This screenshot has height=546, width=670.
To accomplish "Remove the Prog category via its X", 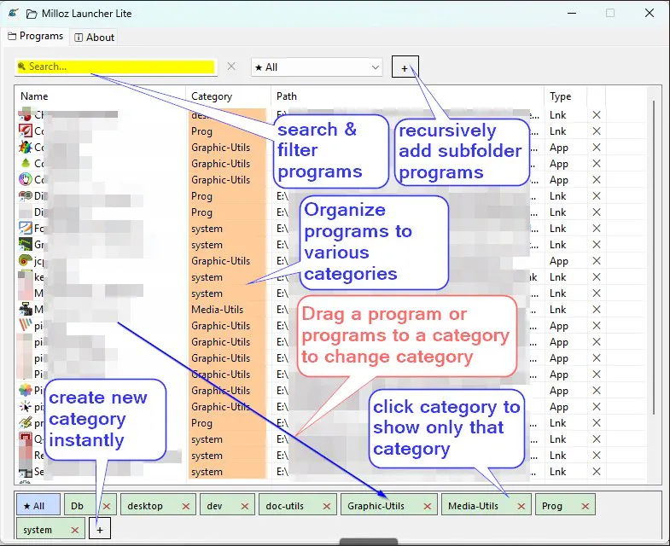I will (586, 506).
